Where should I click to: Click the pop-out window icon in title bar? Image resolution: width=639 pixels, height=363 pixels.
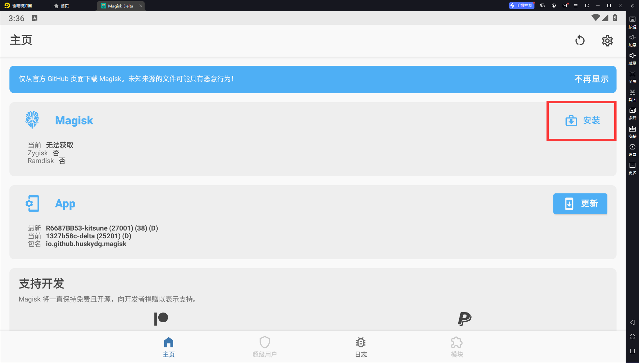(587, 6)
